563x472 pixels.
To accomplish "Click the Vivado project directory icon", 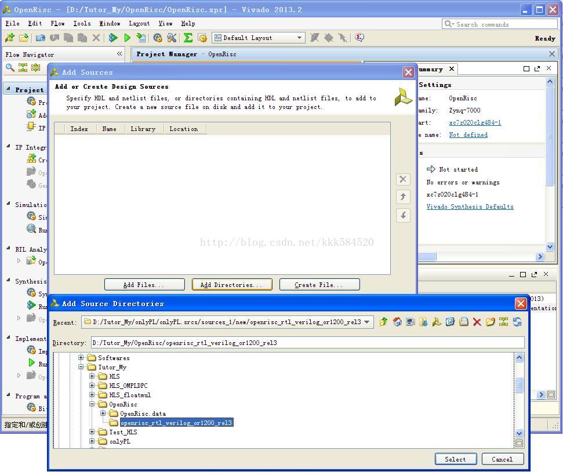I will click(437, 322).
